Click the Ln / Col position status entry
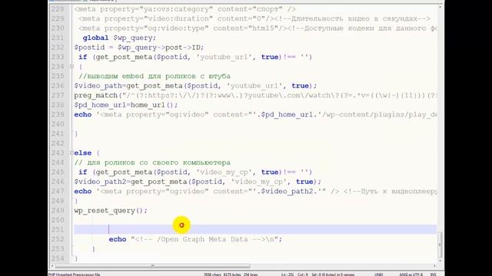The image size is (492, 276). [x=317, y=274]
